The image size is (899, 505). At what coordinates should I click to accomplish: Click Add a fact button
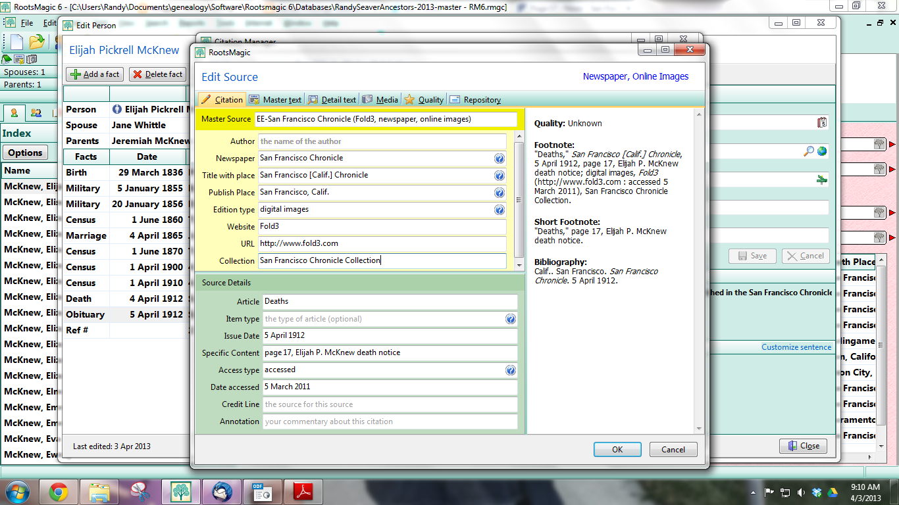95,74
